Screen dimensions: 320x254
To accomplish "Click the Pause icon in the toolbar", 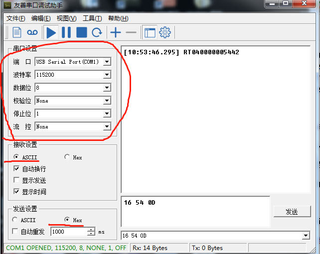I will tap(66, 33).
